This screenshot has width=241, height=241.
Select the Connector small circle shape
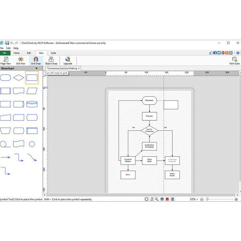click(x=32, y=144)
